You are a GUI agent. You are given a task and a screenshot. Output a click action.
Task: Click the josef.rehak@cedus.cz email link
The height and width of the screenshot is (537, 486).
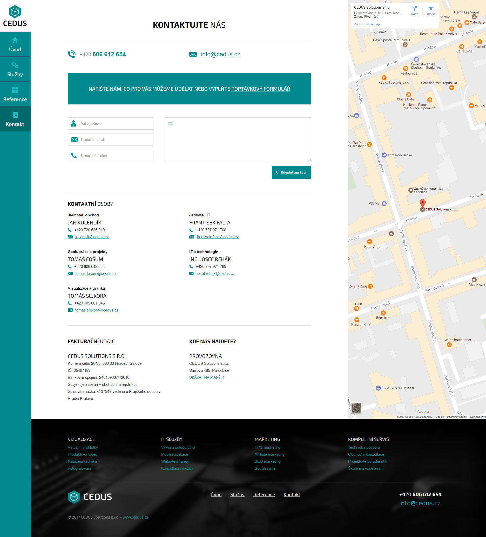click(x=215, y=274)
